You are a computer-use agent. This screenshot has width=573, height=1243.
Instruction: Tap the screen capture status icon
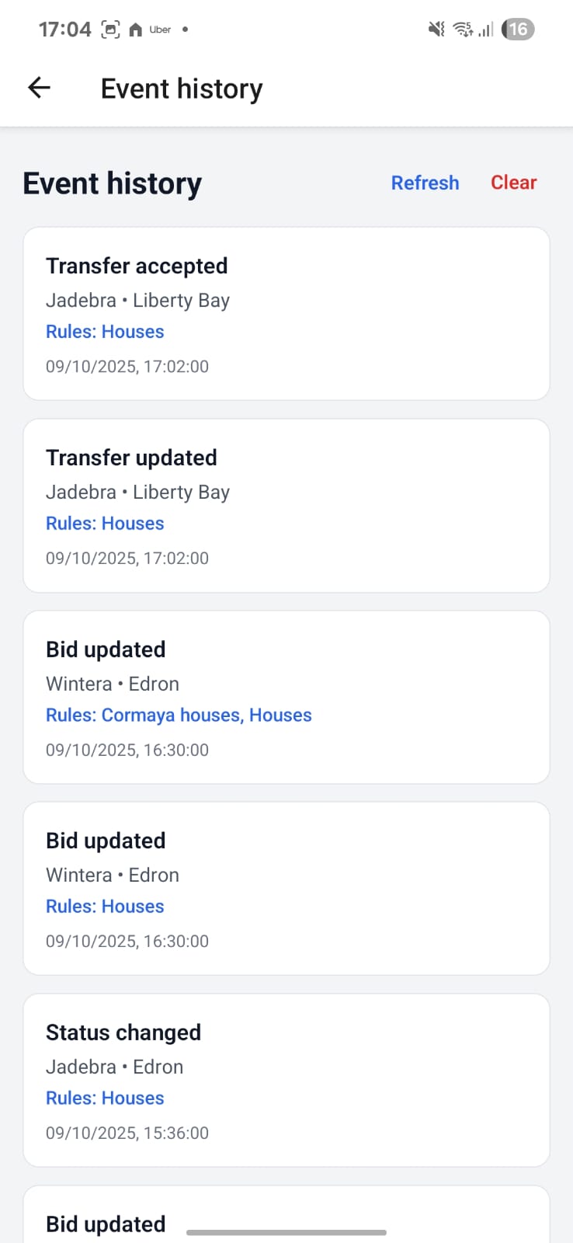click(111, 30)
